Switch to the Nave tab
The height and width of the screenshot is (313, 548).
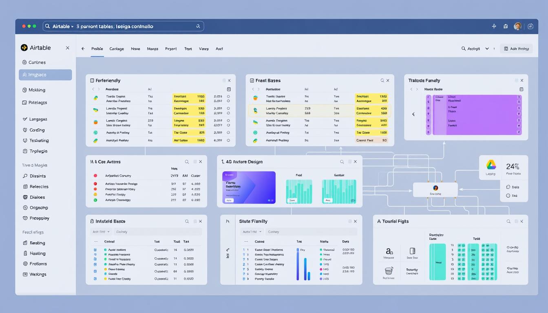coord(135,48)
